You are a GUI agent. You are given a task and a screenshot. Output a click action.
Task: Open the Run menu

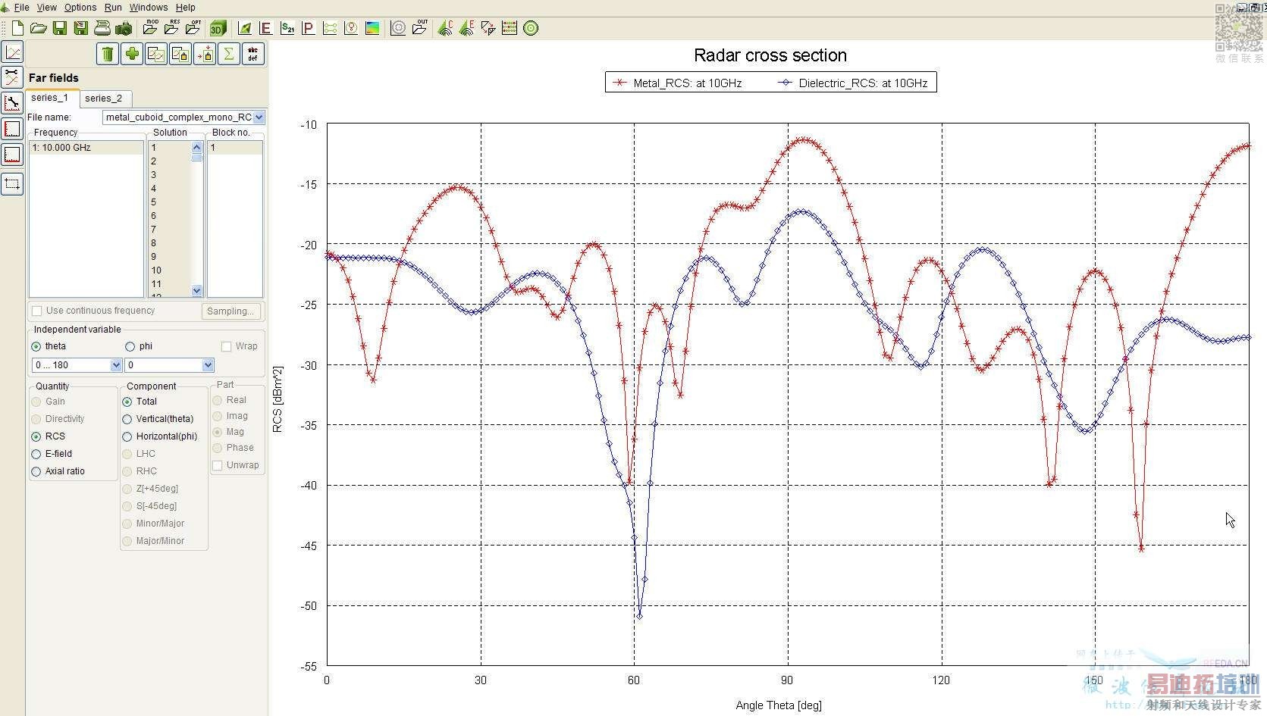pos(113,7)
